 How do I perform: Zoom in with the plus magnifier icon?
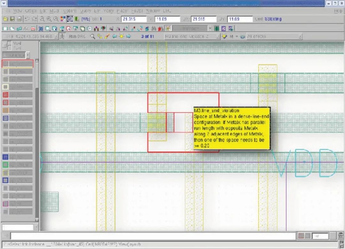click(x=49, y=19)
